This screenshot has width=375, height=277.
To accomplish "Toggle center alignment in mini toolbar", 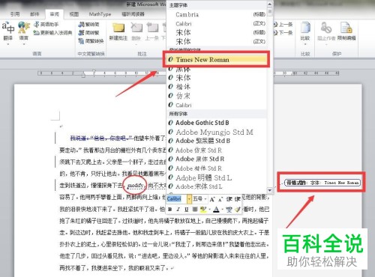I will click(195, 210).
